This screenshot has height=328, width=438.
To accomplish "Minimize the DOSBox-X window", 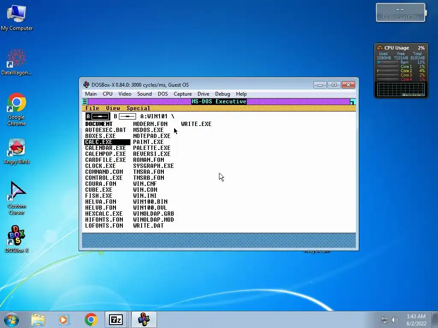I will click(x=320, y=85).
